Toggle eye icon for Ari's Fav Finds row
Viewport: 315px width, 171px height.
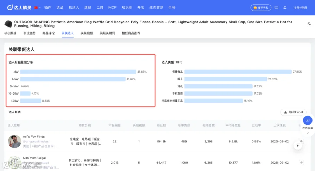point(301,141)
